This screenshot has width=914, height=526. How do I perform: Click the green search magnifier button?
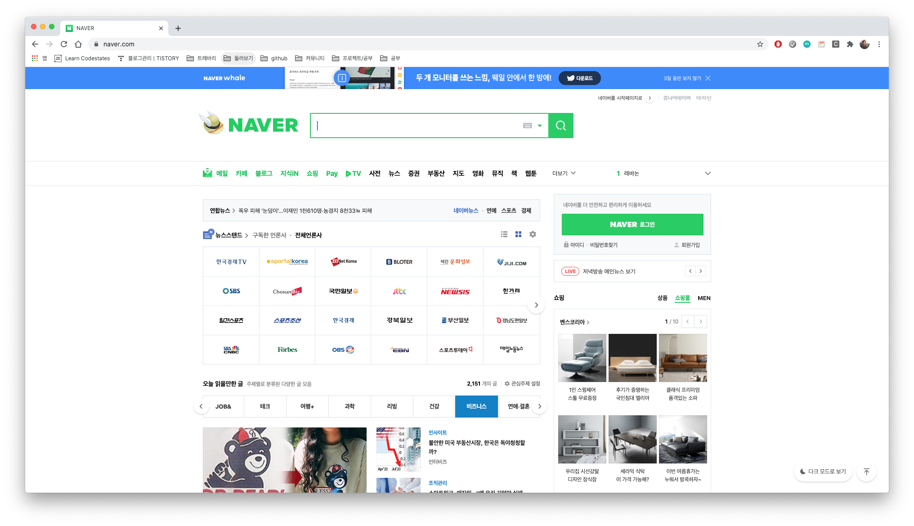coord(560,126)
